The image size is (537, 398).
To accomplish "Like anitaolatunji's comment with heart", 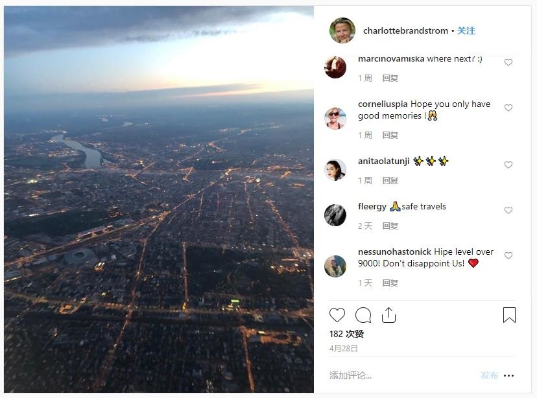I will tap(508, 165).
